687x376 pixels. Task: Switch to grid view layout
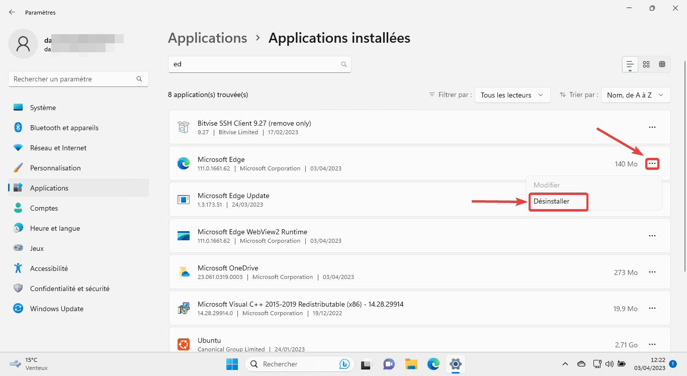646,64
